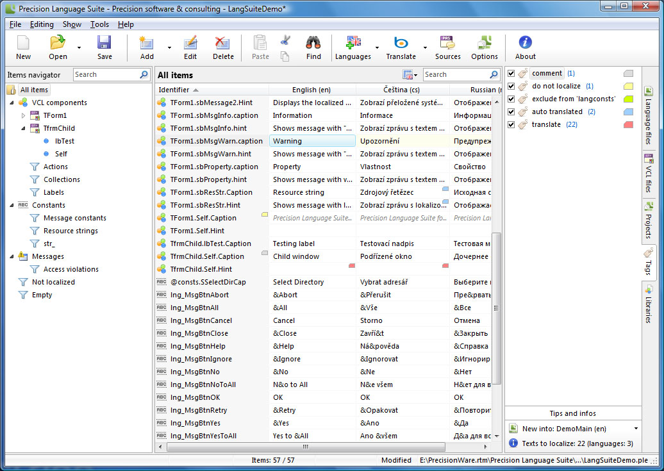Viewport: 664px width, 471px height.
Task: Click the Add item toolbar icon
Action: 147,43
